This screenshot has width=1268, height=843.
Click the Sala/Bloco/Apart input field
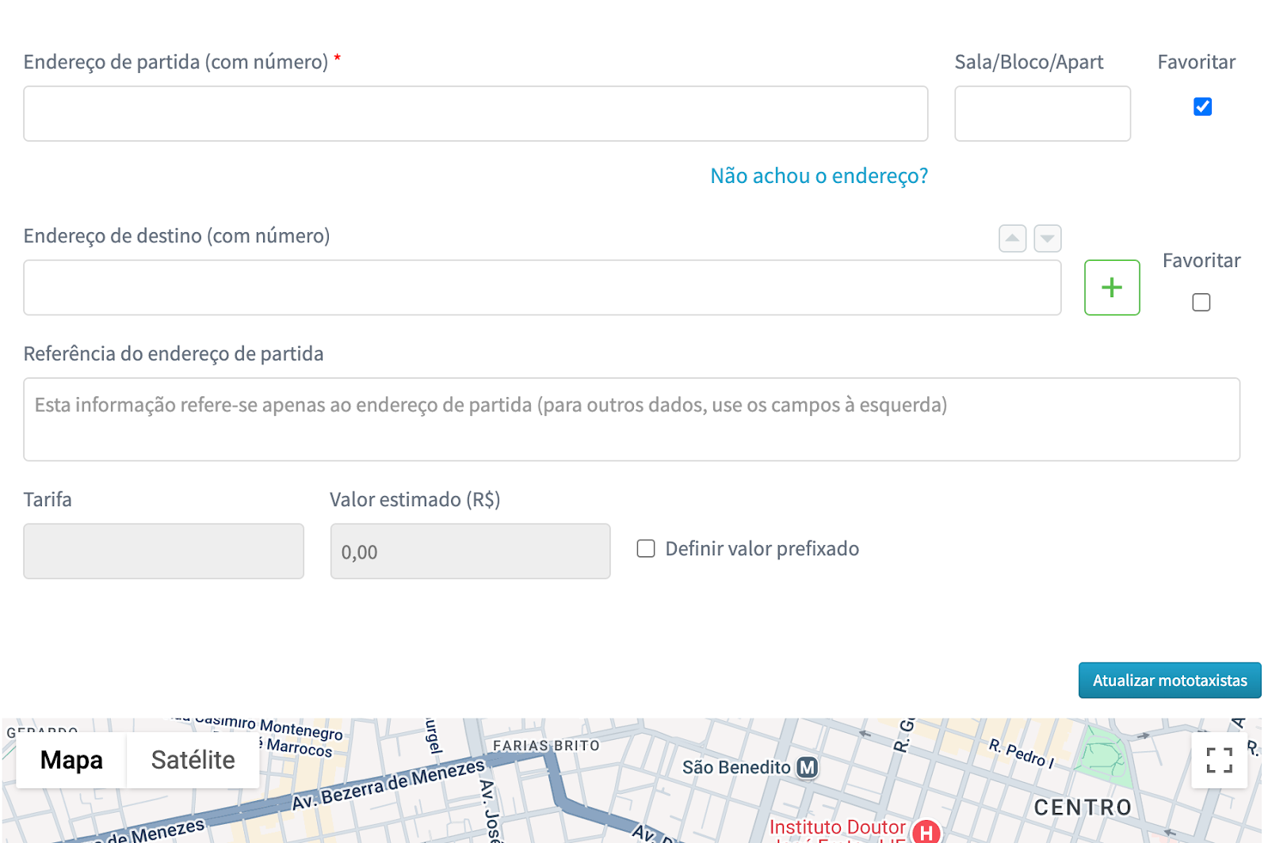pyautogui.click(x=1041, y=114)
